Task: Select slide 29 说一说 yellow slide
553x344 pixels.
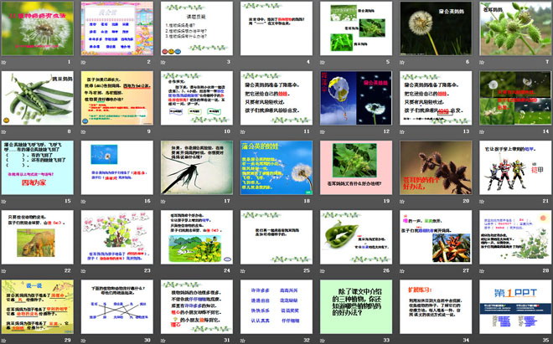Action: point(38,307)
